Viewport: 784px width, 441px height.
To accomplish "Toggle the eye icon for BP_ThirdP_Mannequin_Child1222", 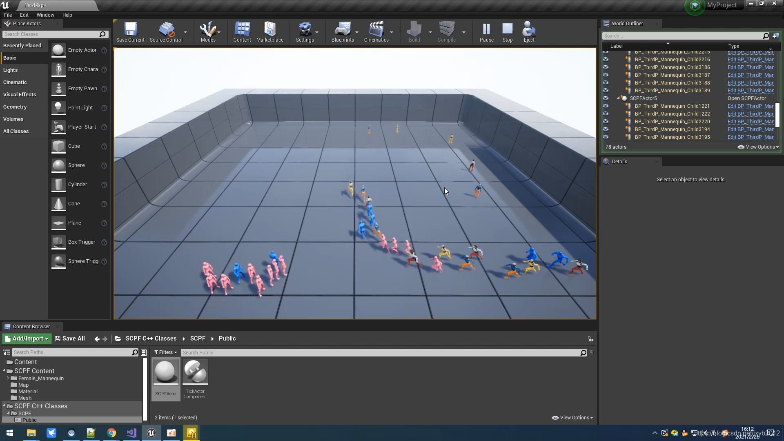I will pos(606,114).
